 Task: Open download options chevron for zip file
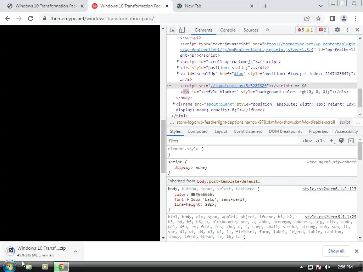[76, 251]
